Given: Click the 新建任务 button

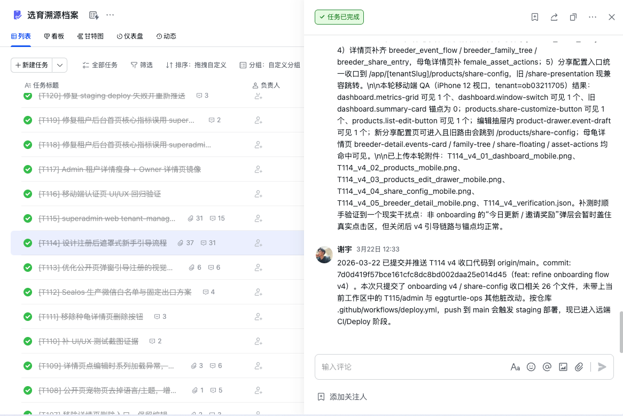Looking at the screenshot, I should pyautogui.click(x=32, y=65).
